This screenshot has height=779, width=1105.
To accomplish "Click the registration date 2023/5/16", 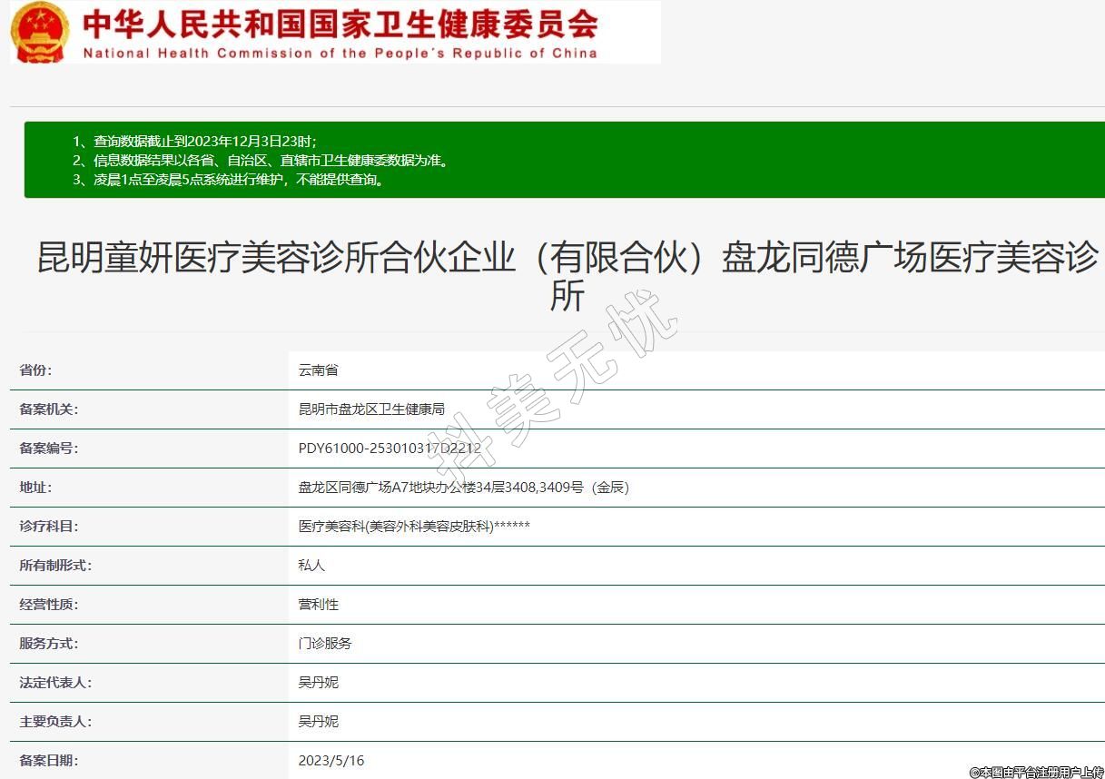I will (331, 760).
